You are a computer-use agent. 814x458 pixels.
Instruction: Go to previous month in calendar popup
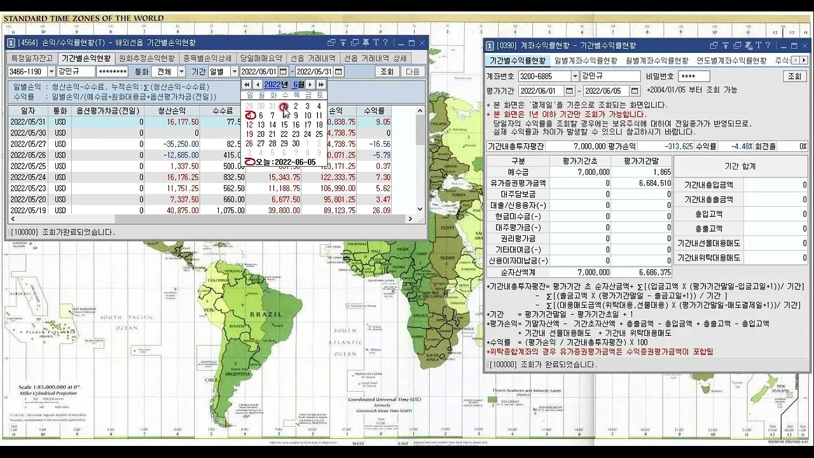click(258, 85)
